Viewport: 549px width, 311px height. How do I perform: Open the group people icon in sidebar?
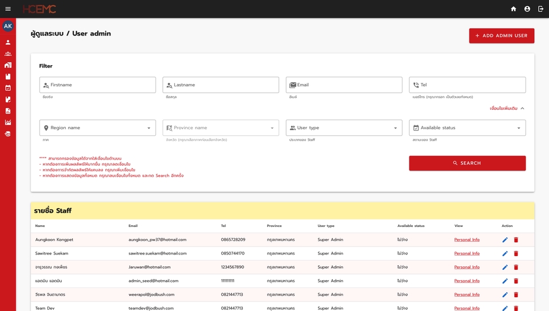pos(7,54)
